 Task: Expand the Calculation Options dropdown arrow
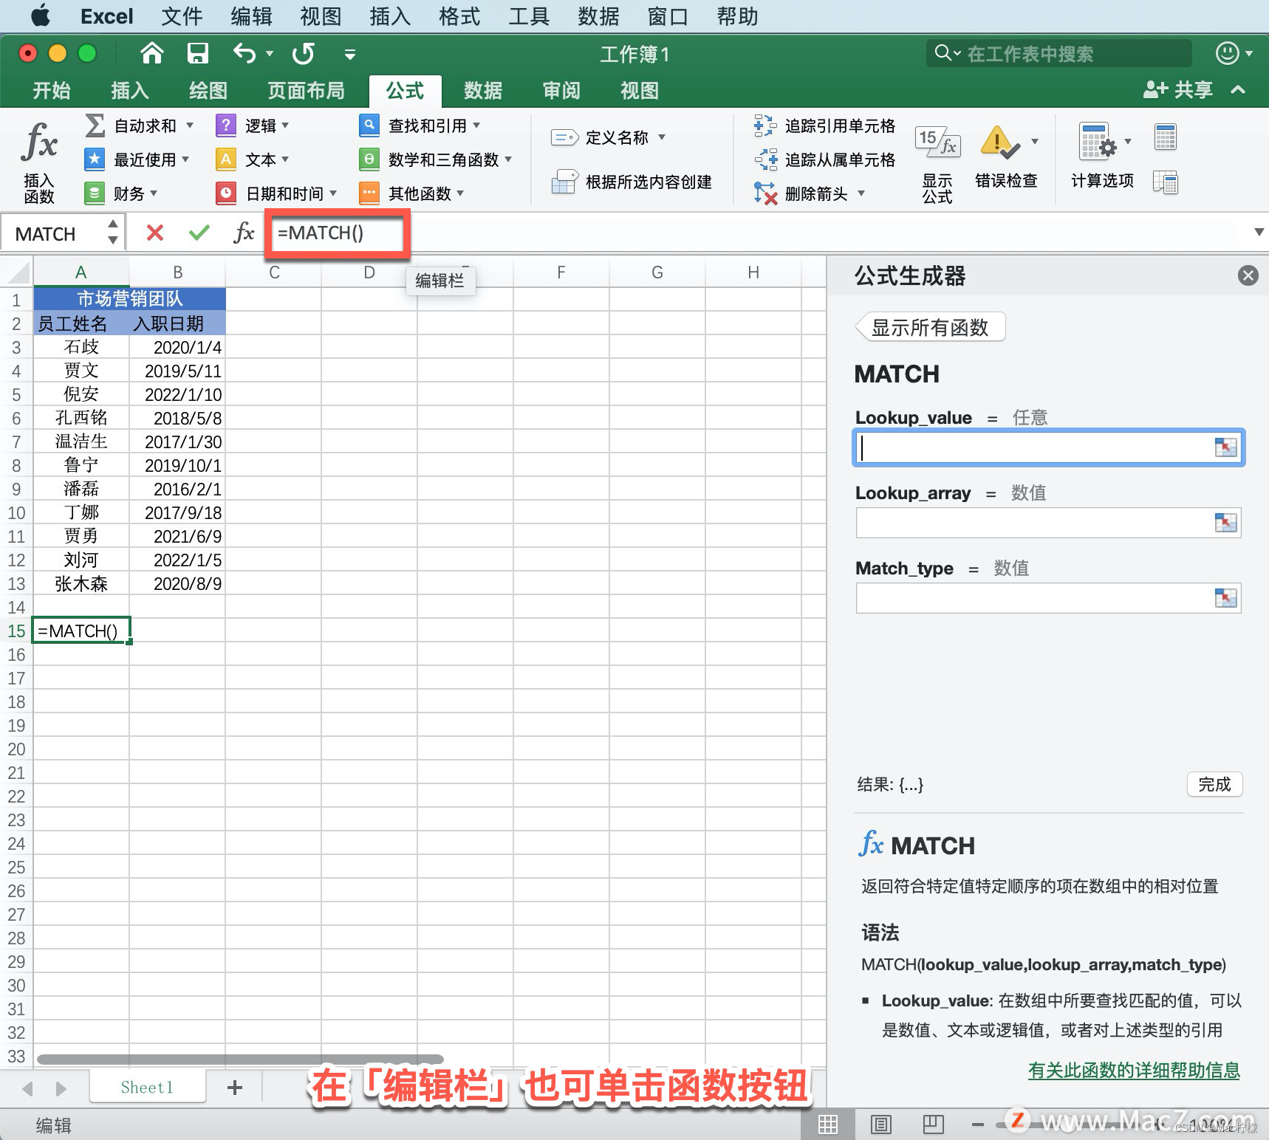[x=1128, y=142]
